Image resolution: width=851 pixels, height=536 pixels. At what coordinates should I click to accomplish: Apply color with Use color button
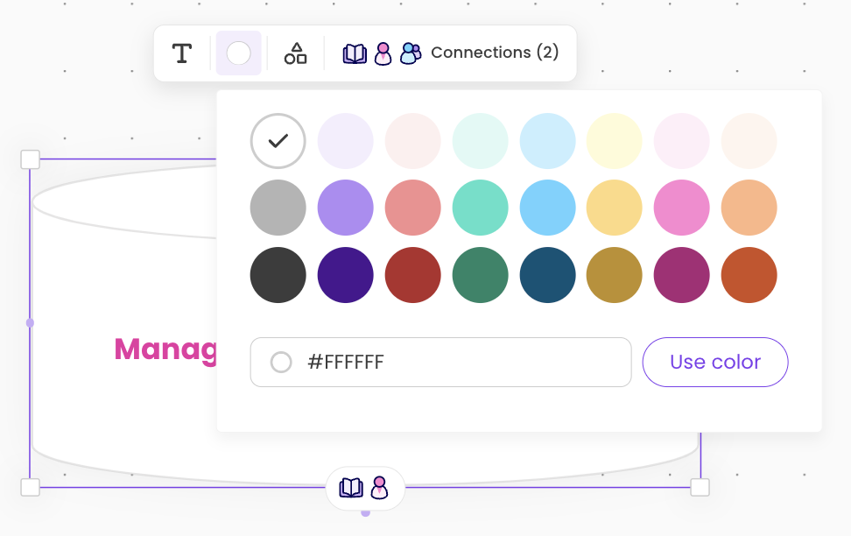(715, 362)
